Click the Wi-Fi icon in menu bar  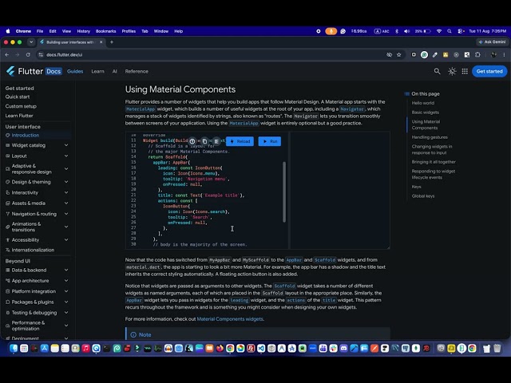[x=439, y=31]
